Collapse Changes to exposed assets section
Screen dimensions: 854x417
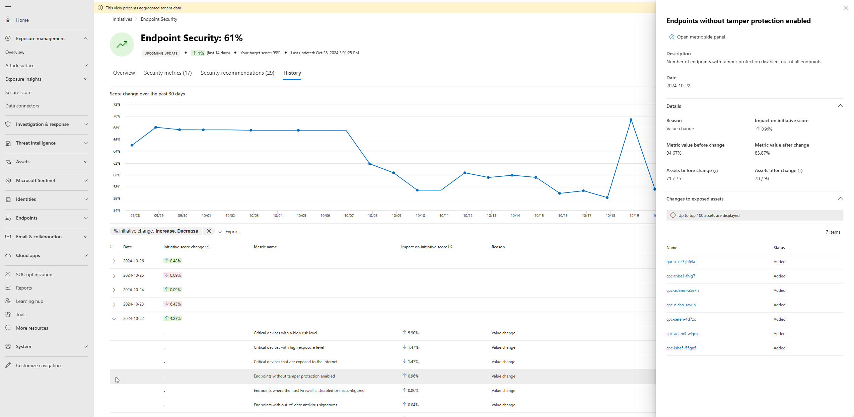(840, 199)
